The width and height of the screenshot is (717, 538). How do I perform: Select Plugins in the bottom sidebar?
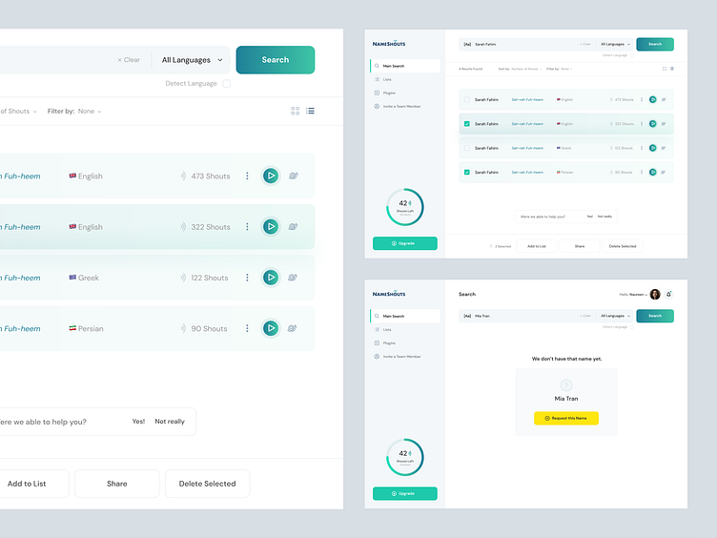389,343
